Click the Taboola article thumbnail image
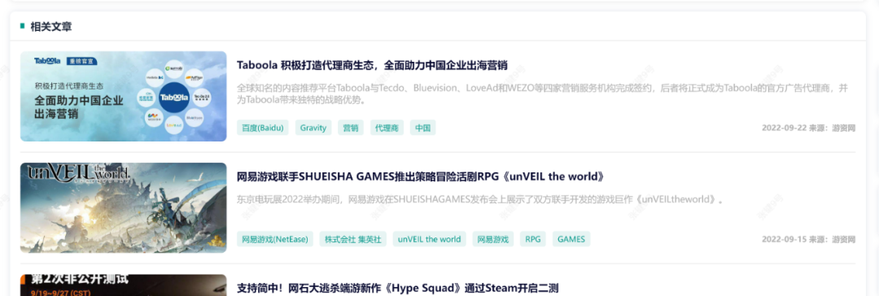The height and width of the screenshot is (296, 879). (124, 97)
